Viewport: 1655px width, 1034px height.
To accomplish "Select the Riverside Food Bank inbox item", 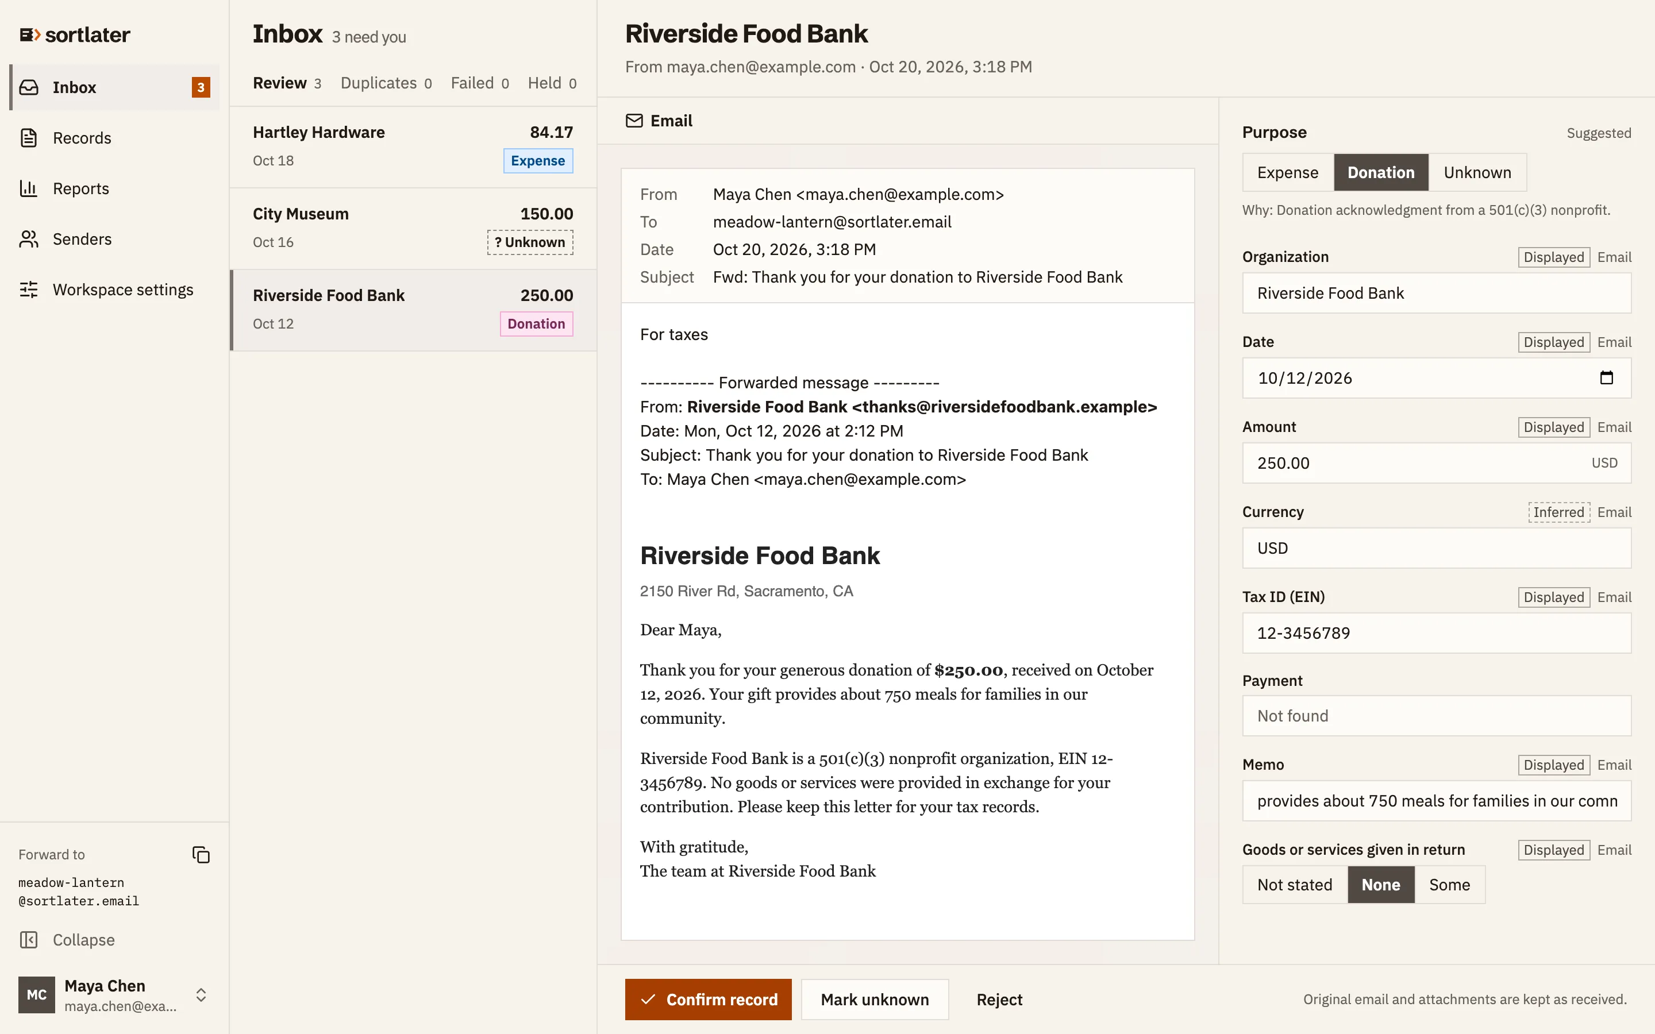I will pyautogui.click(x=413, y=310).
